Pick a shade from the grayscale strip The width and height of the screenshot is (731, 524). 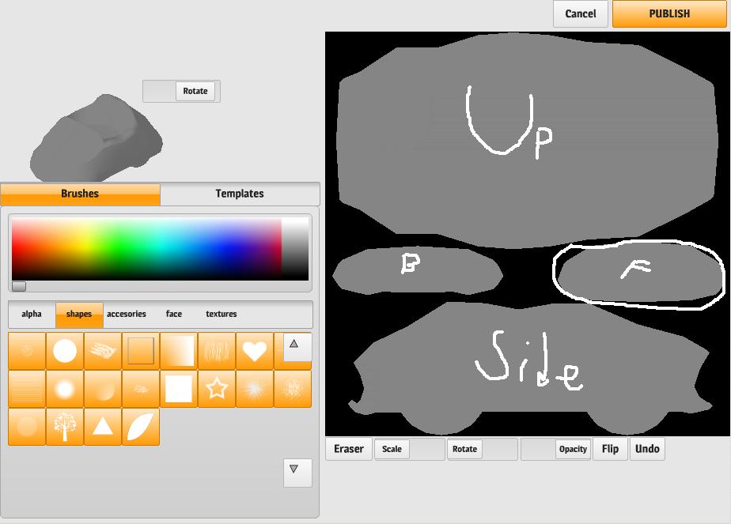295,249
